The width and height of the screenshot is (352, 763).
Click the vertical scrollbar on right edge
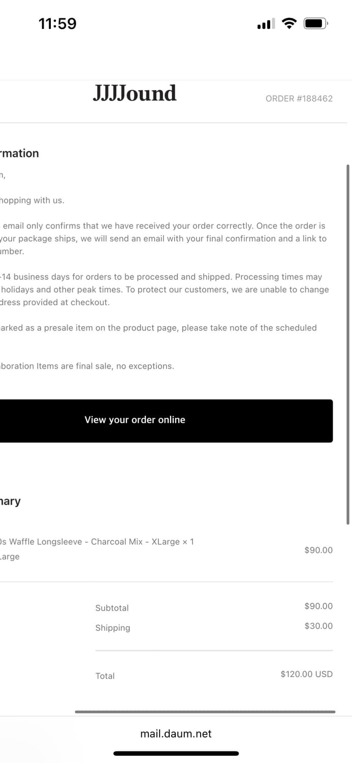348,343
